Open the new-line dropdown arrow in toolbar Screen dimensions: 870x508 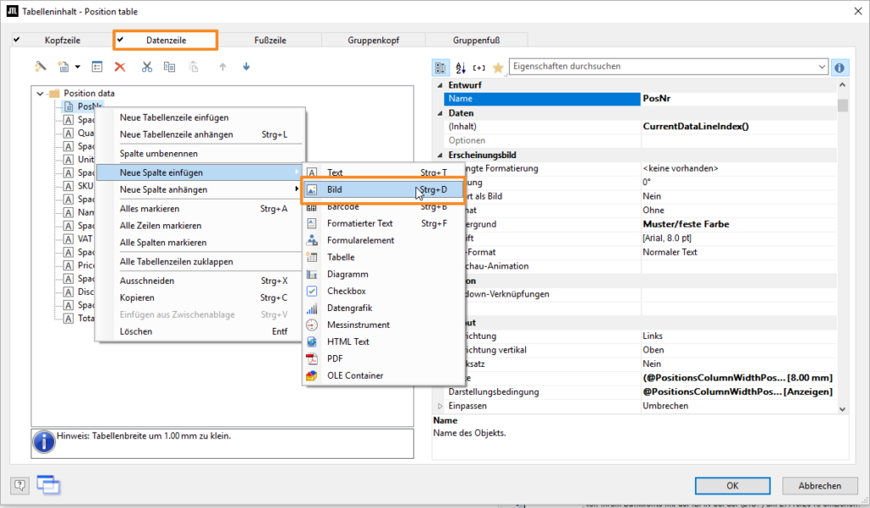pos(77,66)
